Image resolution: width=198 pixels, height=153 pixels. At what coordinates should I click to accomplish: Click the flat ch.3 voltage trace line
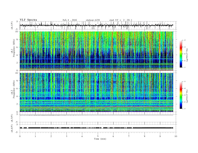coord(96,115)
